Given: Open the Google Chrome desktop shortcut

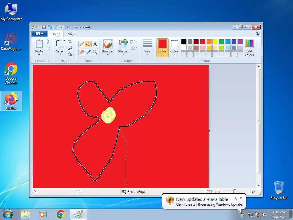Looking at the screenshot, I should [x=11, y=73].
